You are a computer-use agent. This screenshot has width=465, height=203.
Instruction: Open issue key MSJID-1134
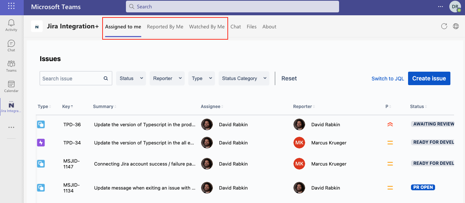[x=71, y=188]
